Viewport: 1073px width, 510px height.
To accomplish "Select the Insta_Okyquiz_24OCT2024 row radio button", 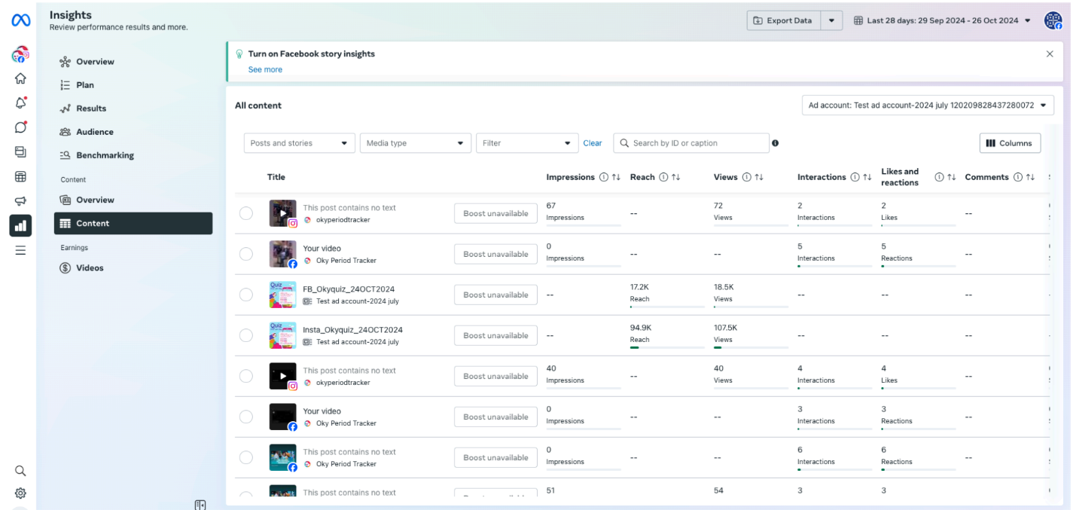I will [246, 335].
